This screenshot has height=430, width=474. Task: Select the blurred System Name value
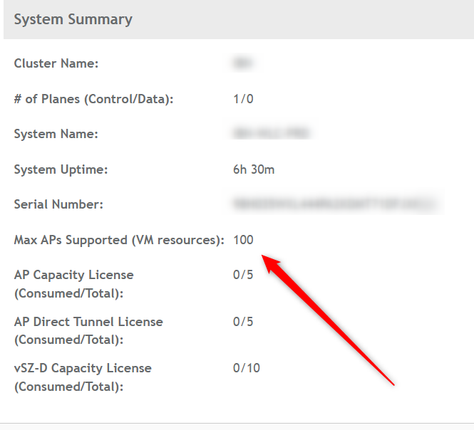[272, 134]
